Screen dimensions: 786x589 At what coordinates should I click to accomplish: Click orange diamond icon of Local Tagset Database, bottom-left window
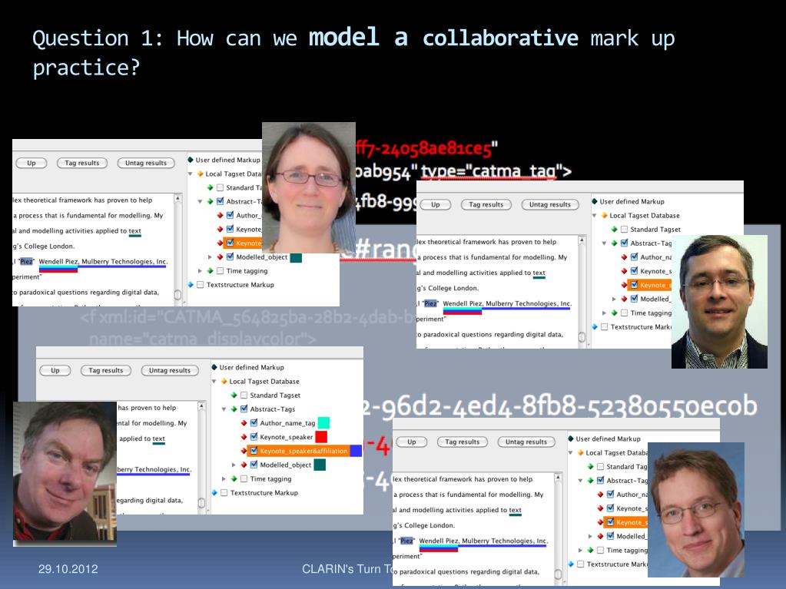pyautogui.click(x=224, y=381)
